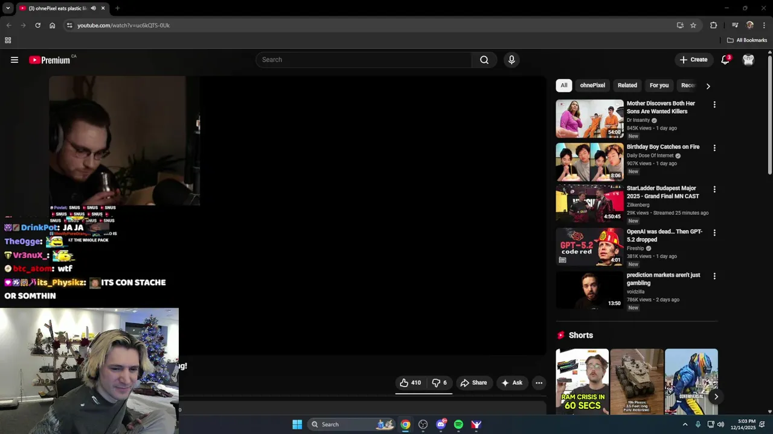Open OBS Studio from the taskbar

coord(423,424)
